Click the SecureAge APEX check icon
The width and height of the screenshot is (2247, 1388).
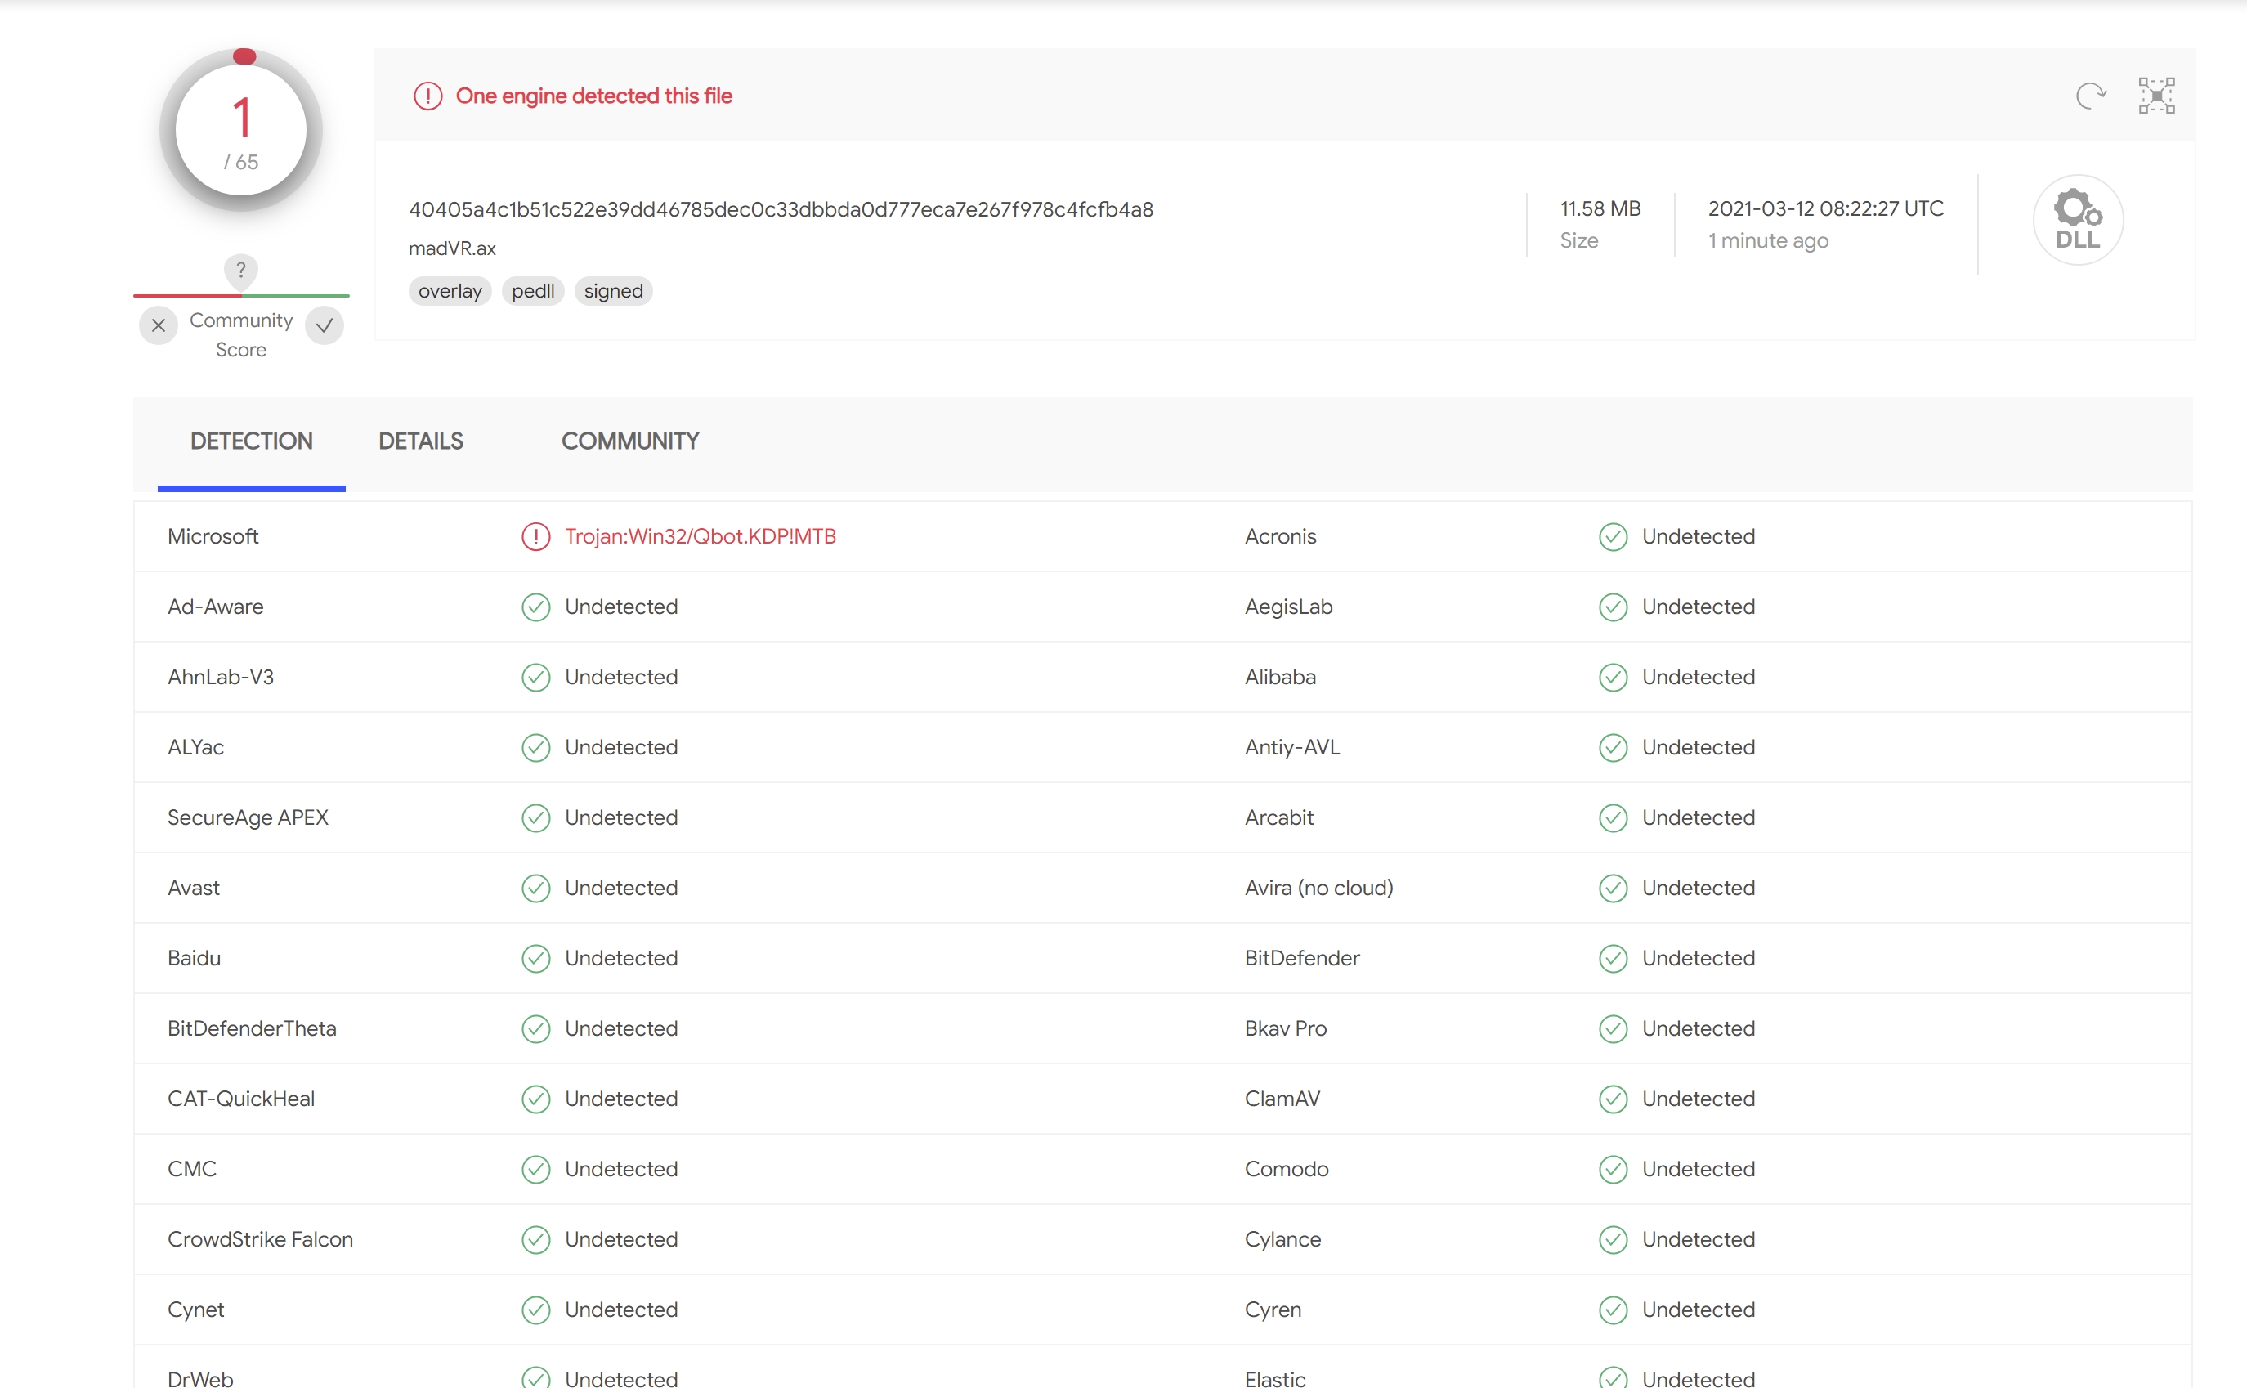(536, 817)
